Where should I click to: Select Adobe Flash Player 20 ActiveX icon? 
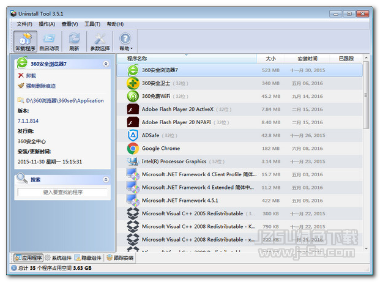click(133, 109)
